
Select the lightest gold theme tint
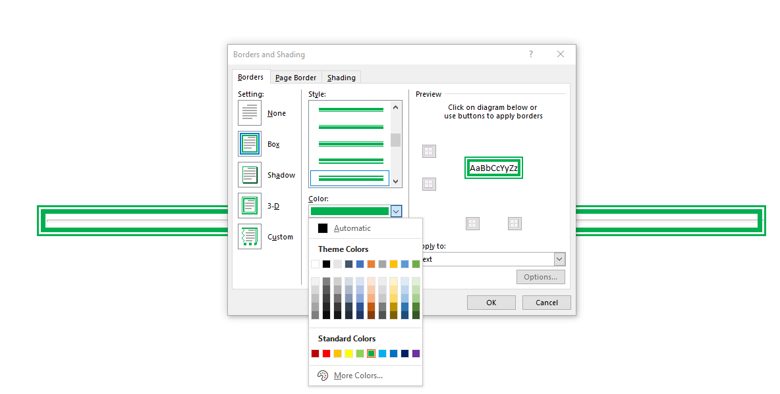tap(393, 282)
